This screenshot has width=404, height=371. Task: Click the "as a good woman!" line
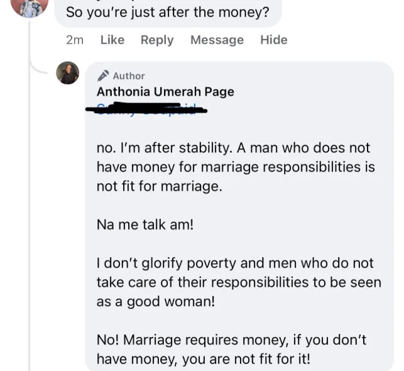pos(156,301)
